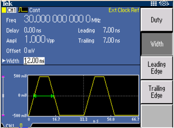Click the arrow marker beside Width
The width and height of the screenshot is (174, 128).
(4, 61)
